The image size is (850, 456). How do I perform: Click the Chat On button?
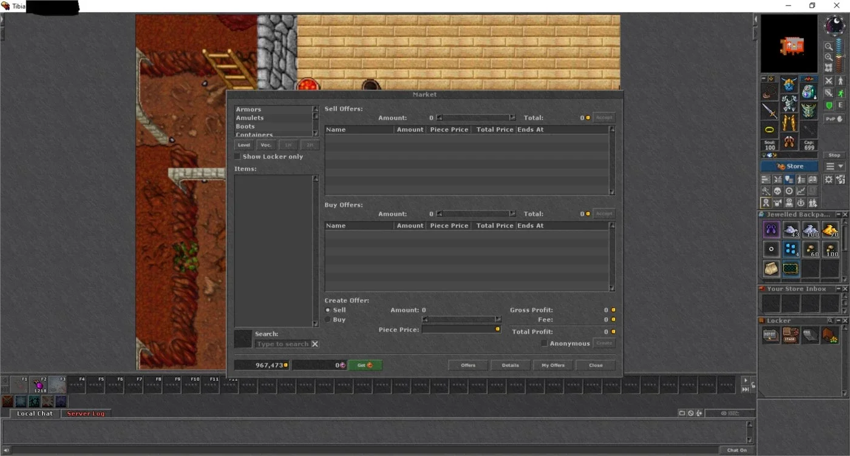pyautogui.click(x=737, y=450)
